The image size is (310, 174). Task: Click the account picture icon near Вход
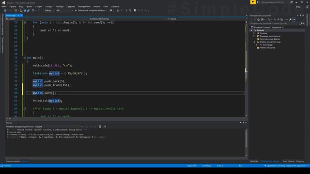tap(308, 7)
